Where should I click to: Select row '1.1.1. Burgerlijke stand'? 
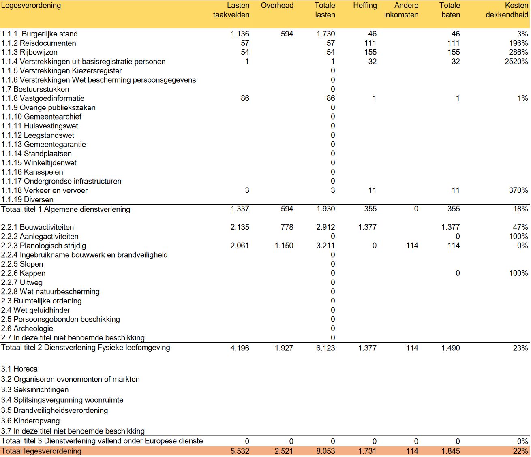click(265, 34)
